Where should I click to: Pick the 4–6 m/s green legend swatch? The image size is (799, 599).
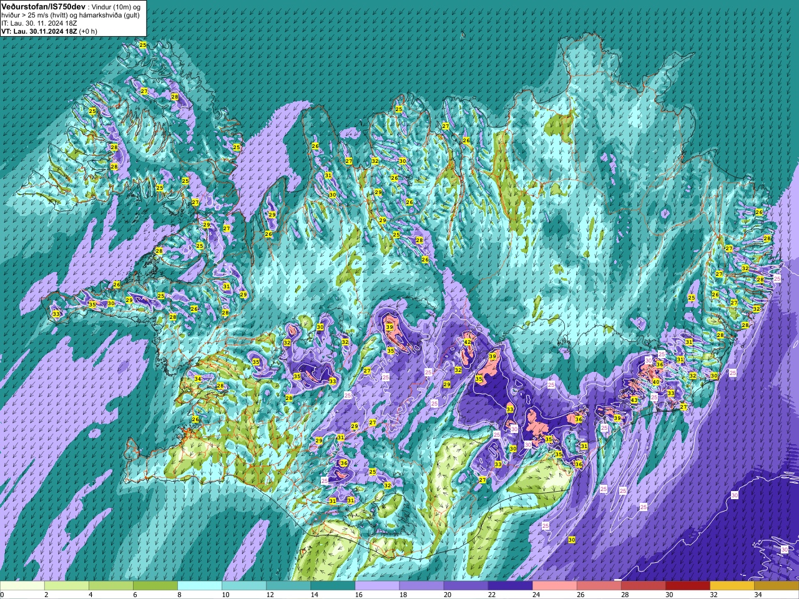111,586
